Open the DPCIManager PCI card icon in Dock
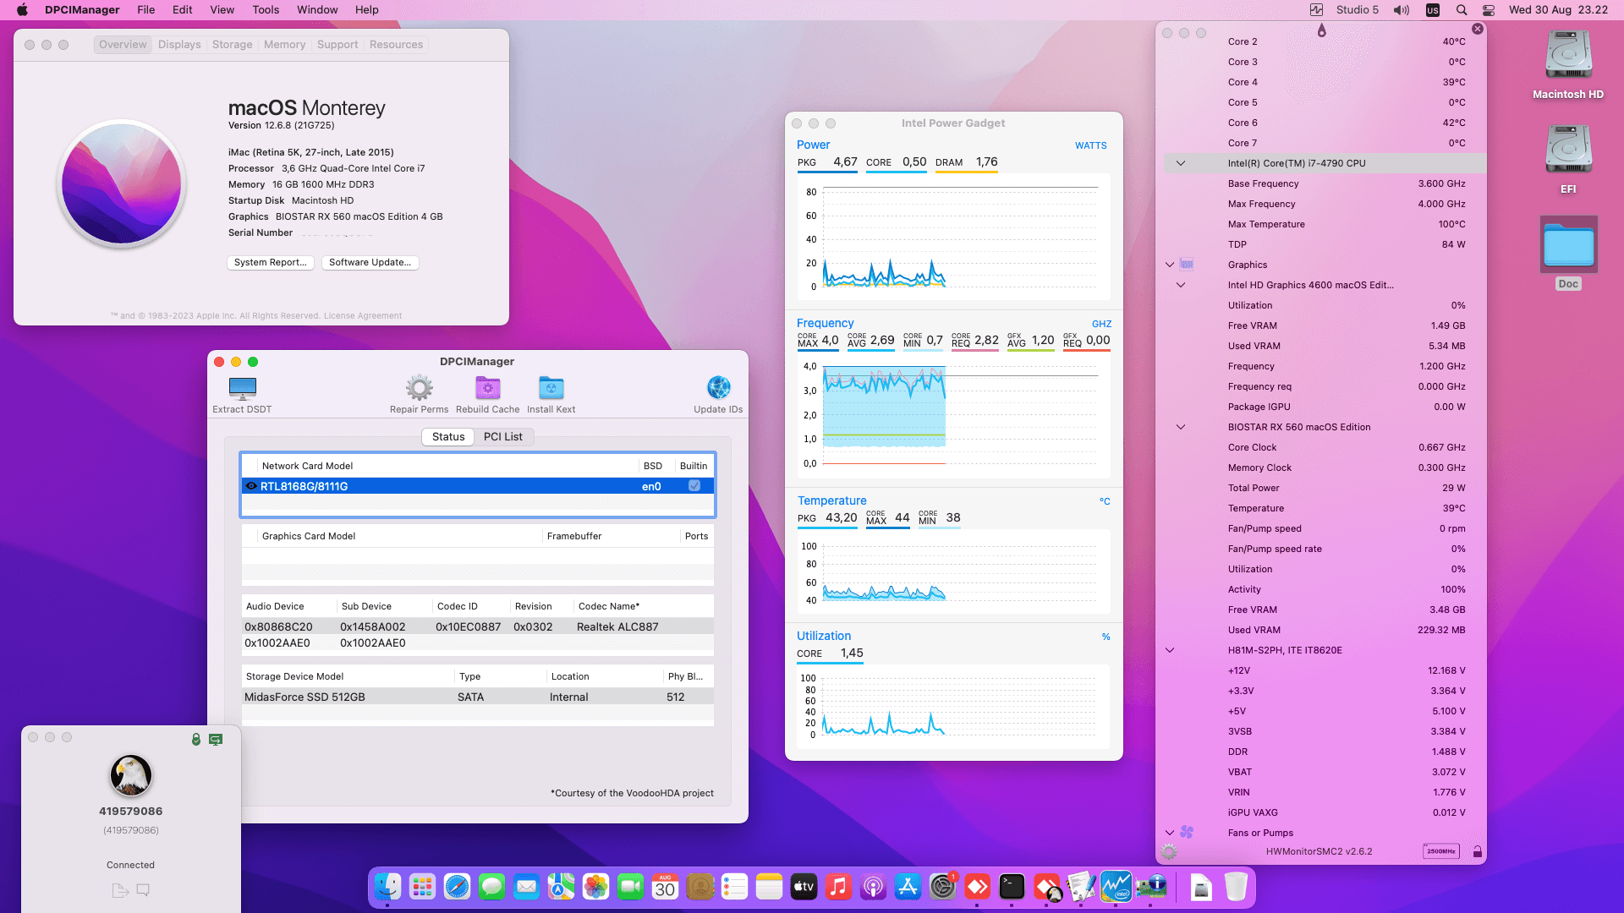The width and height of the screenshot is (1624, 913). [1151, 887]
